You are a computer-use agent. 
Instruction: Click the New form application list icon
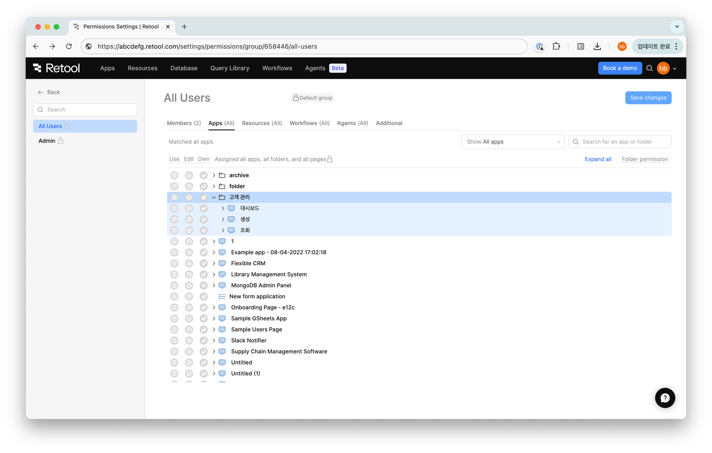[x=222, y=296]
